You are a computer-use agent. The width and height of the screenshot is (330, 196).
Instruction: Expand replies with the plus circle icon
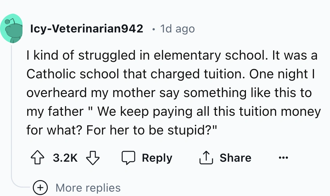click(41, 188)
